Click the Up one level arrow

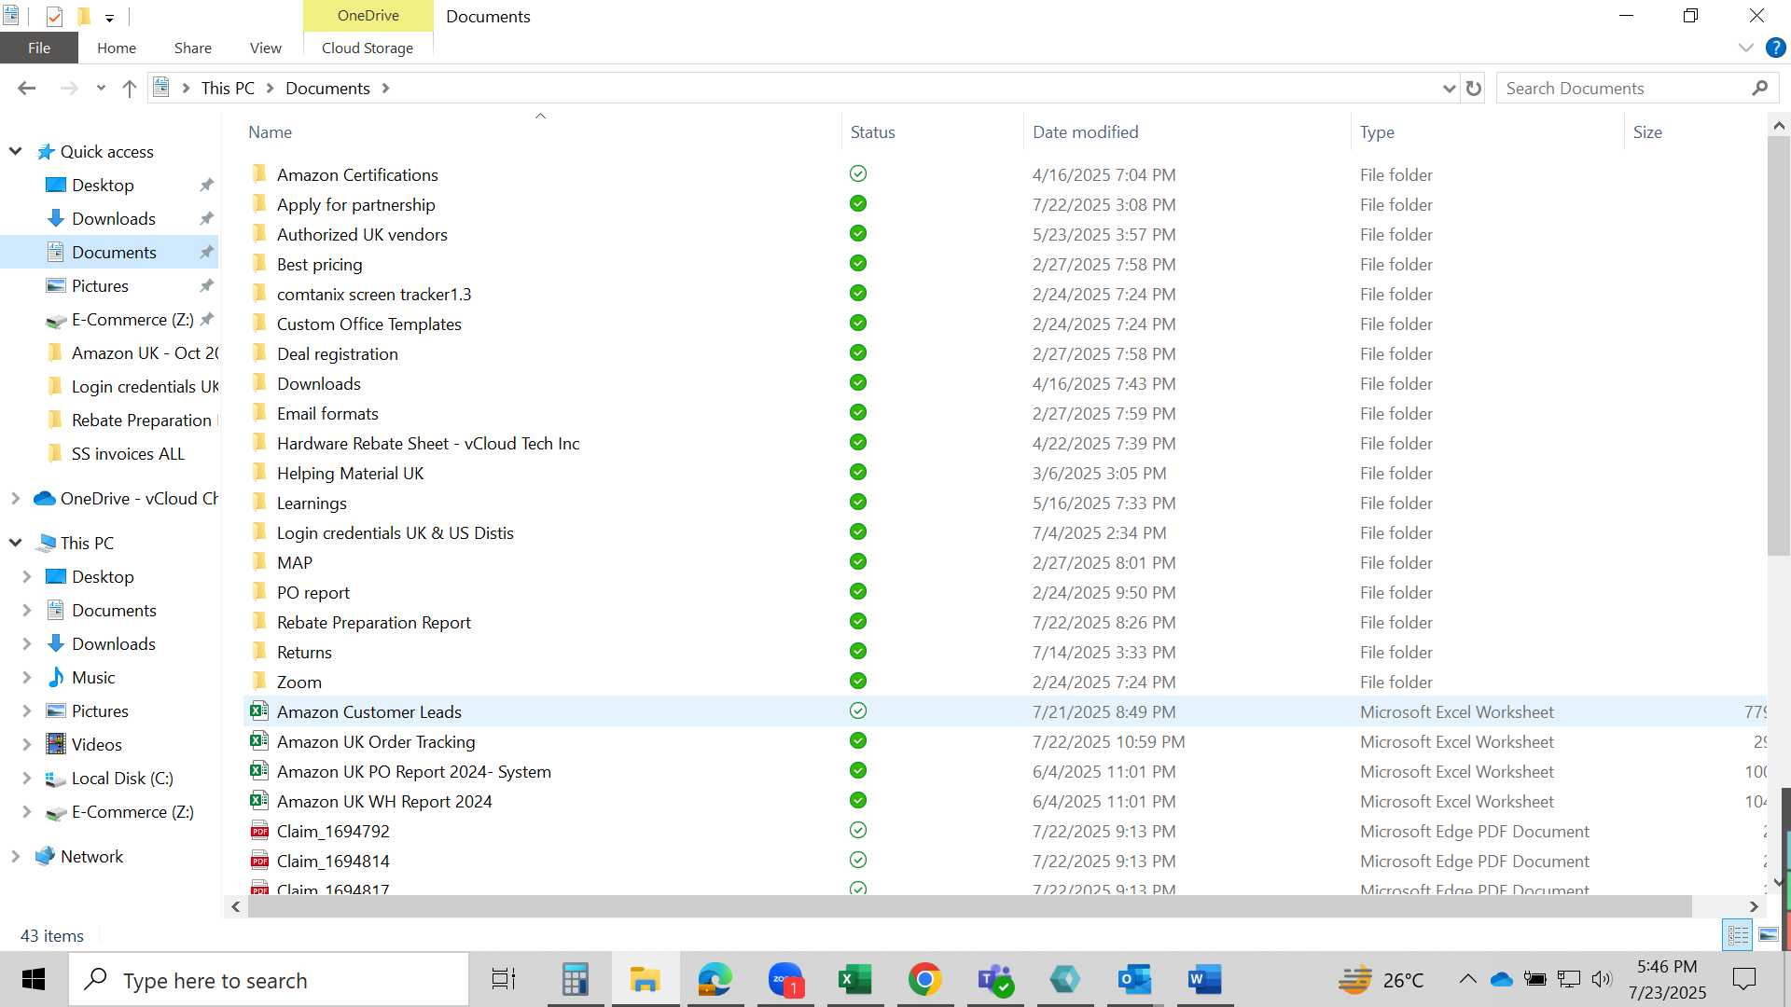pos(130,88)
